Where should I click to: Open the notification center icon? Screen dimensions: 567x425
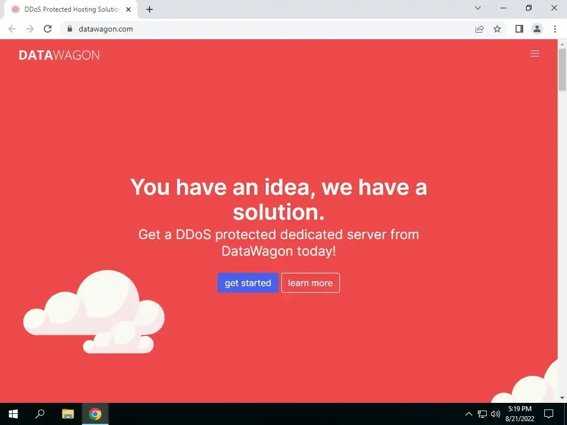(x=549, y=414)
